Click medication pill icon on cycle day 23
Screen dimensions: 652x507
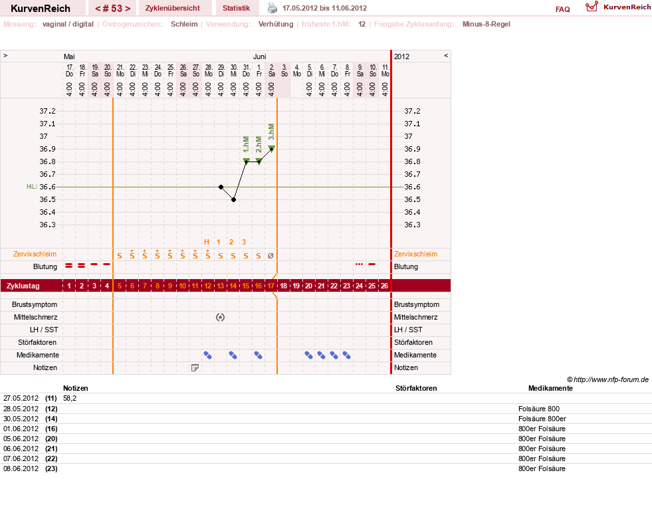[x=346, y=355]
